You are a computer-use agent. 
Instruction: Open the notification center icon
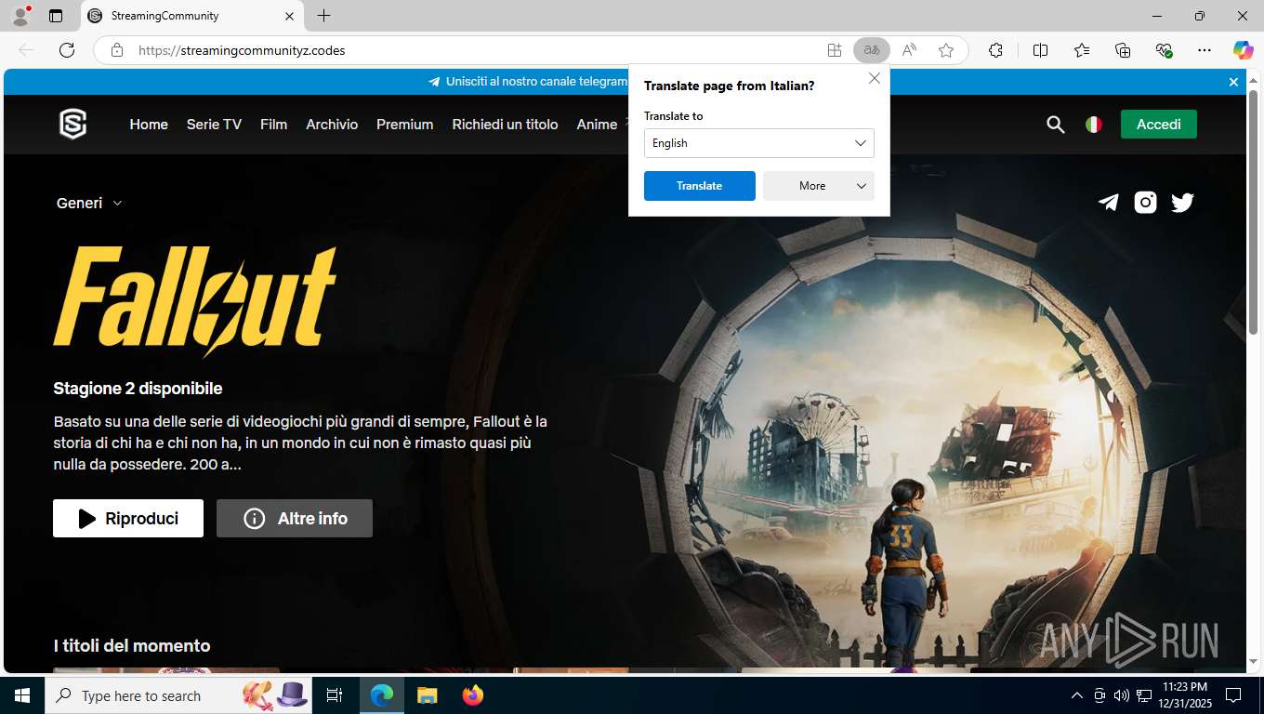point(1233,695)
